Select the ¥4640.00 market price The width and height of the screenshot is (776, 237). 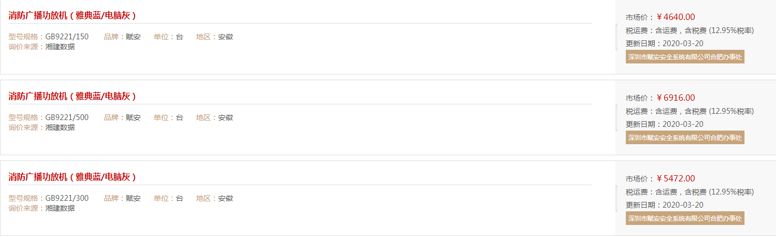676,17
